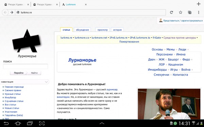The image size is (204, 127).
Task: Open the featured photo thumbnail
Action: (x=169, y=104)
